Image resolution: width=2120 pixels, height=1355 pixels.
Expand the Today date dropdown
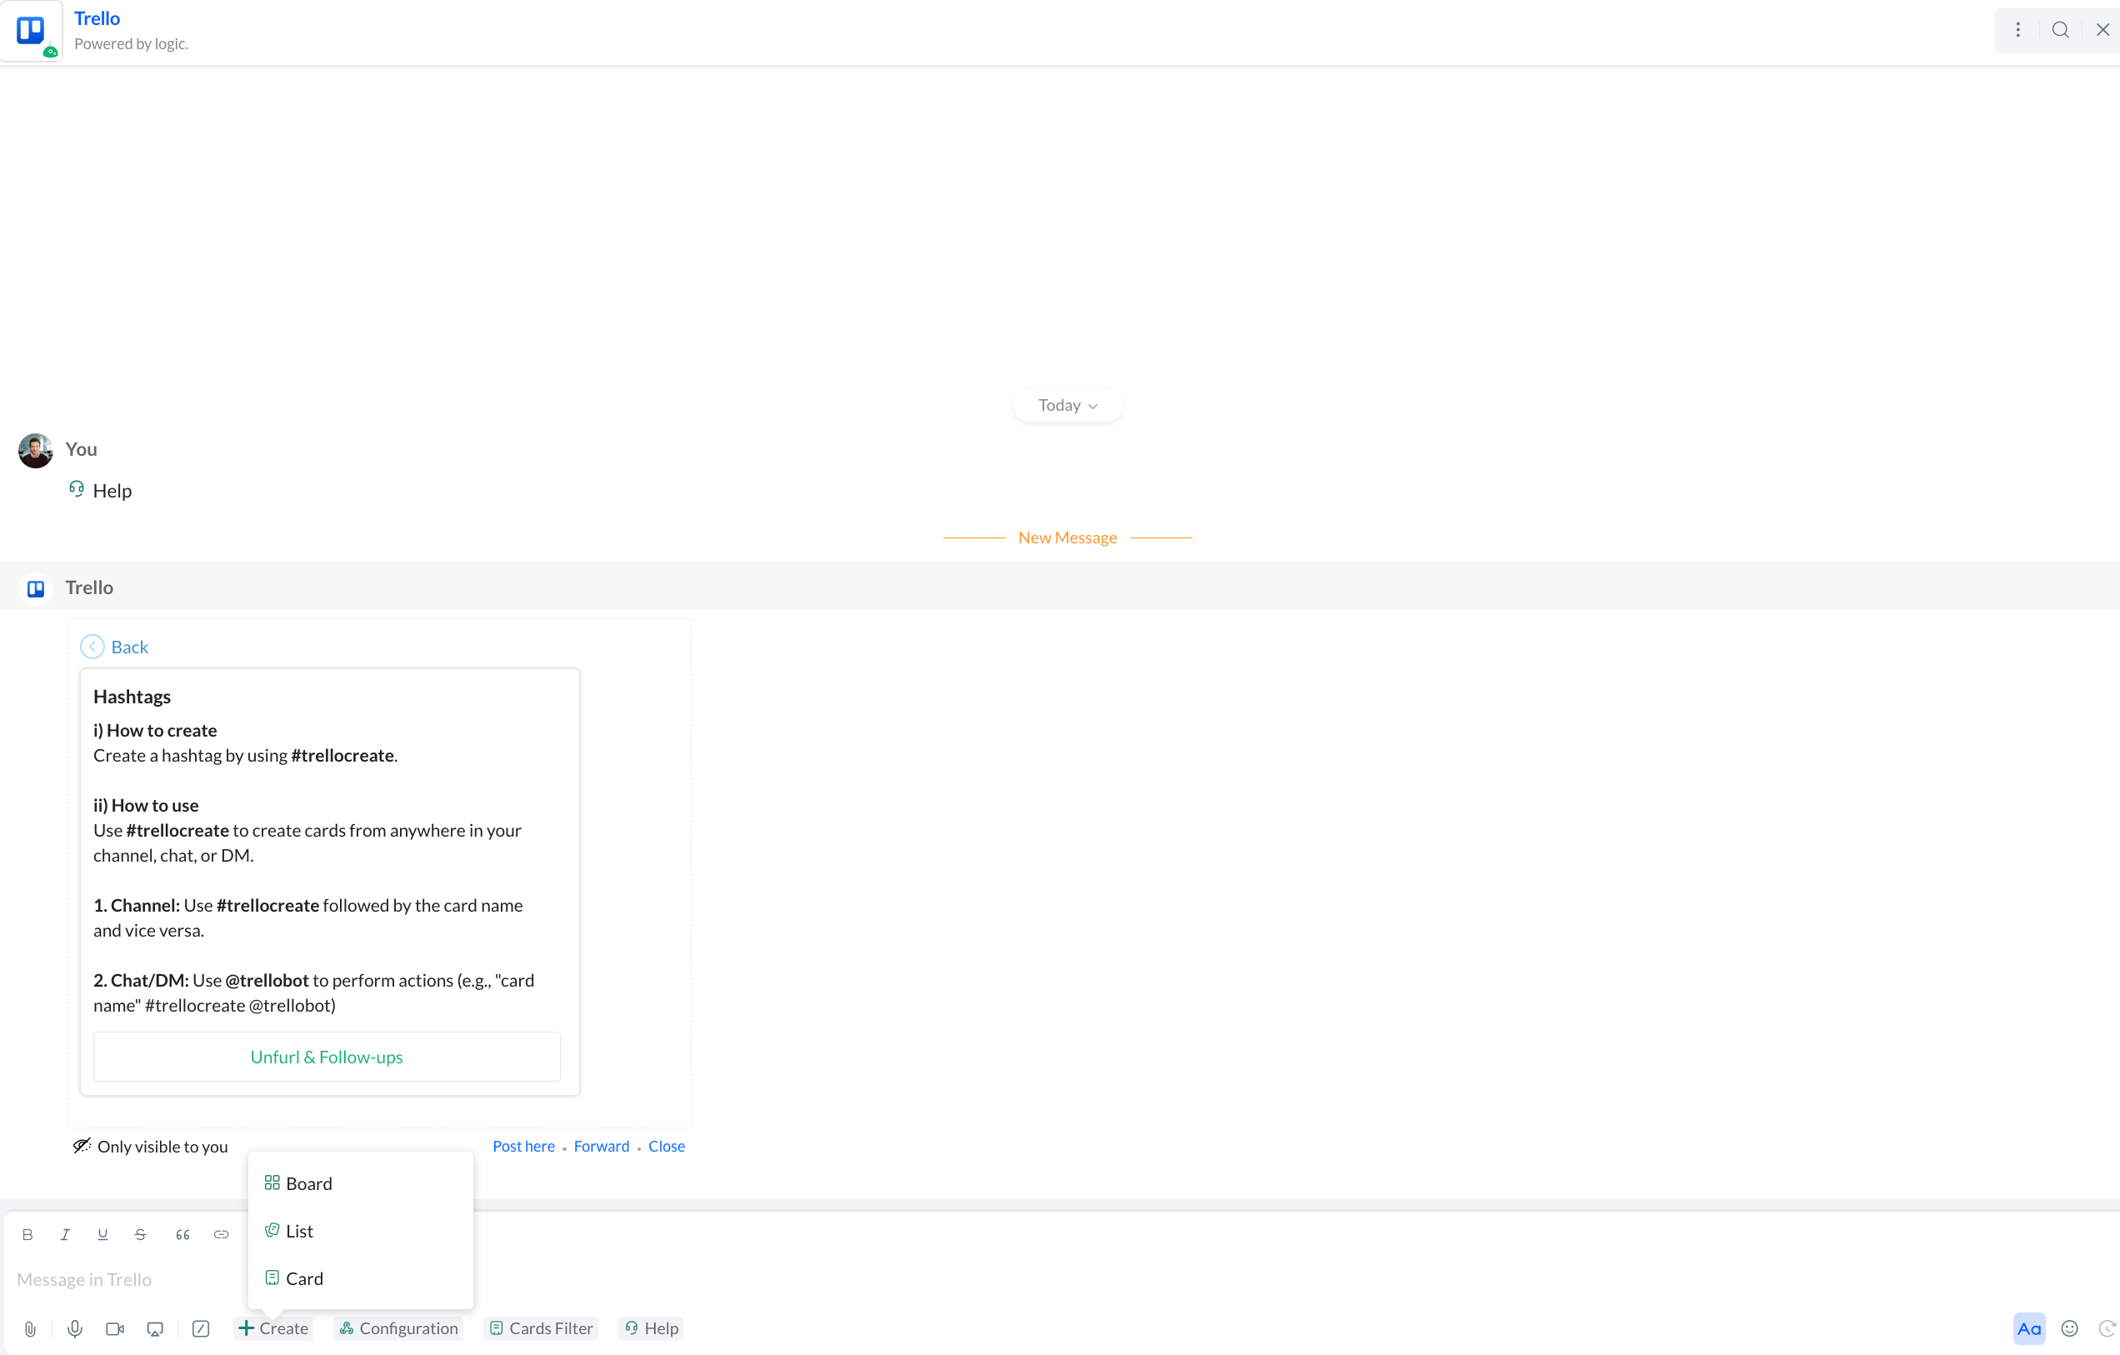tap(1067, 406)
